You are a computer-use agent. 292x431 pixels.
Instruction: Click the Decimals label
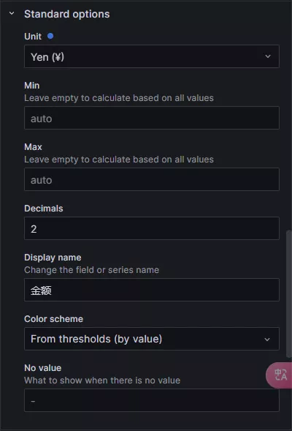[44, 209]
